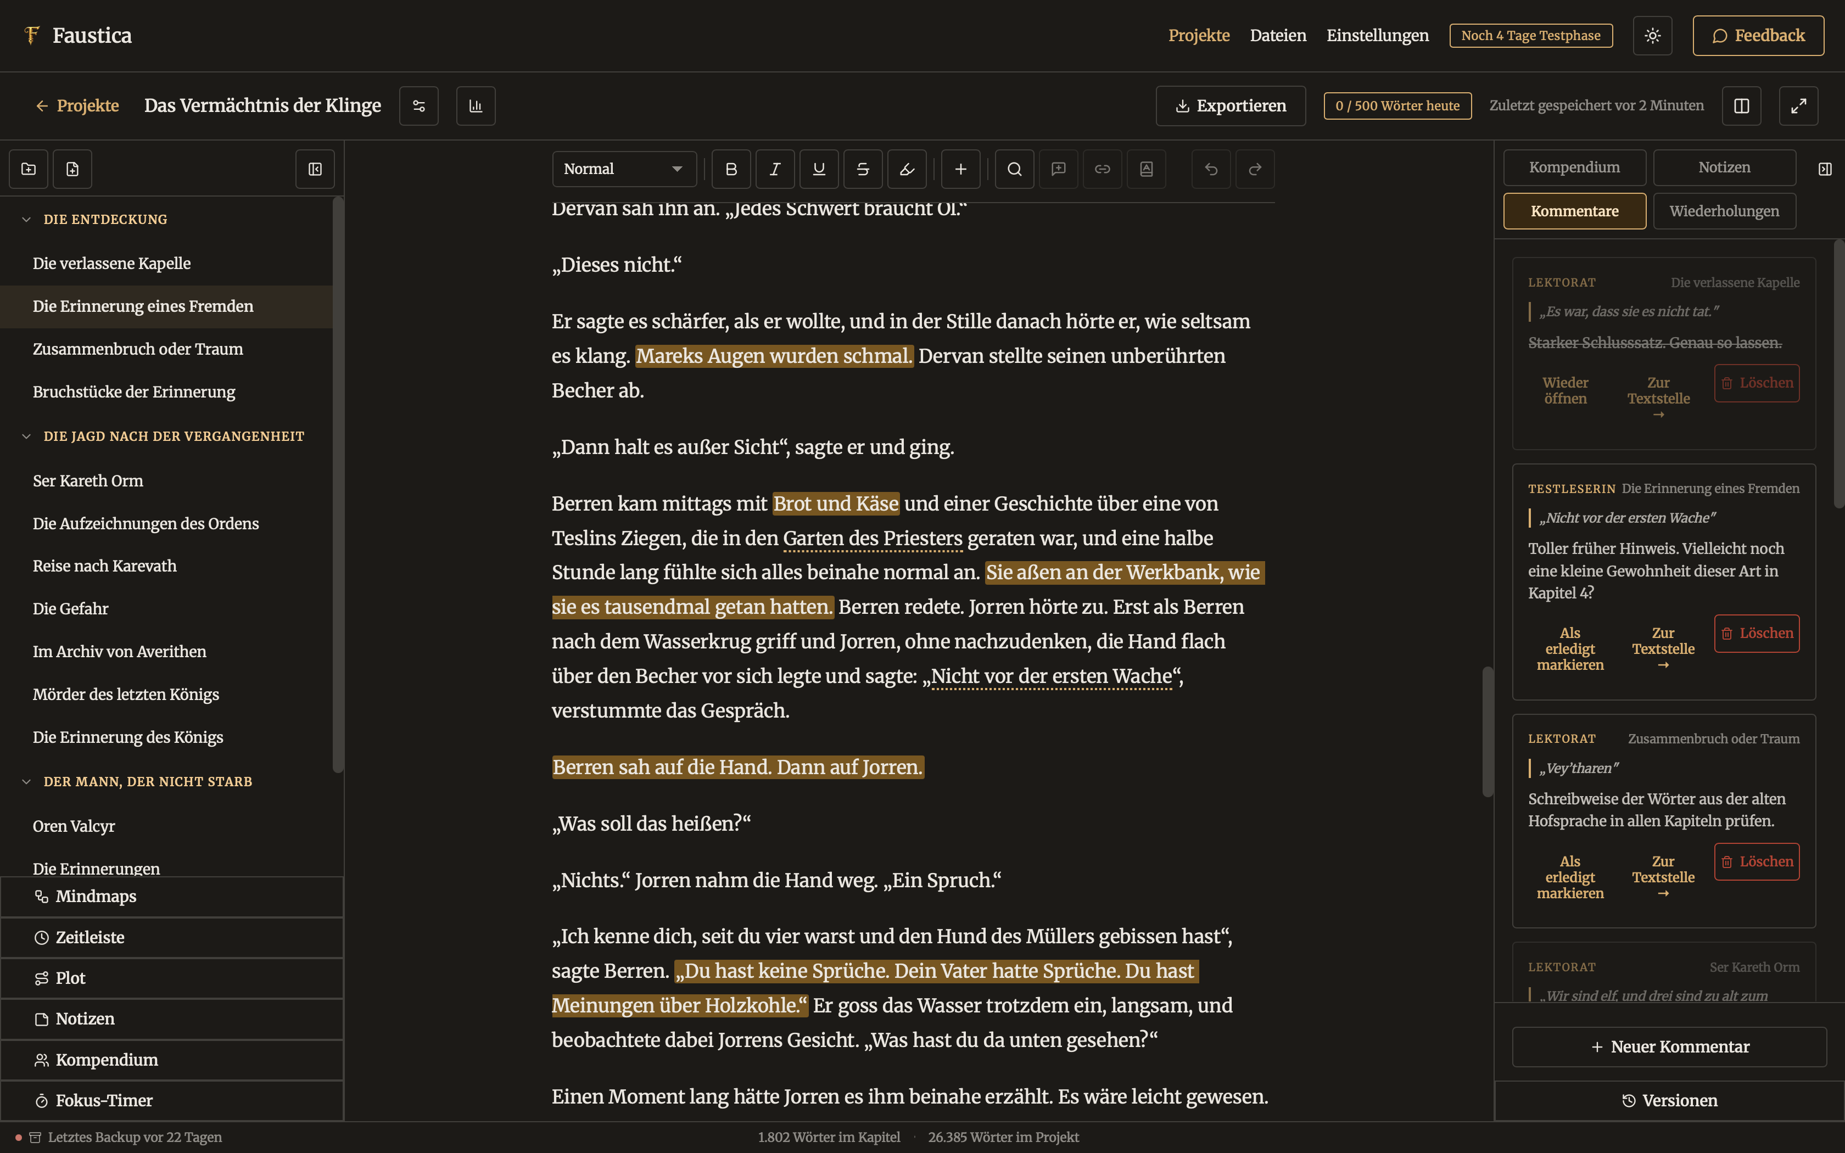Toggle the split view layout
The width and height of the screenshot is (1845, 1153).
[1741, 105]
